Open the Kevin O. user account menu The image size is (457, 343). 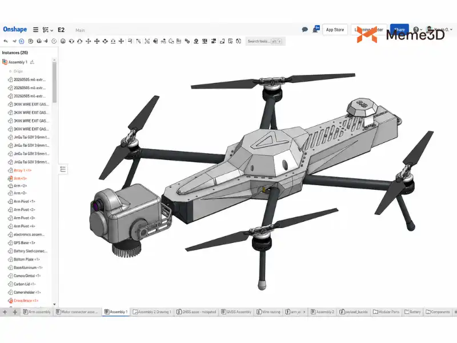click(439, 30)
